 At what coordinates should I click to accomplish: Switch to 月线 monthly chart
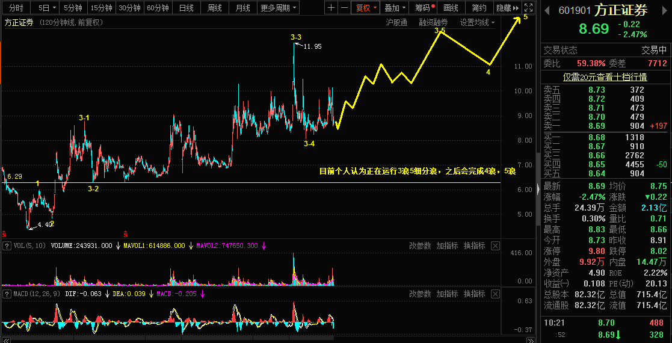243,8
